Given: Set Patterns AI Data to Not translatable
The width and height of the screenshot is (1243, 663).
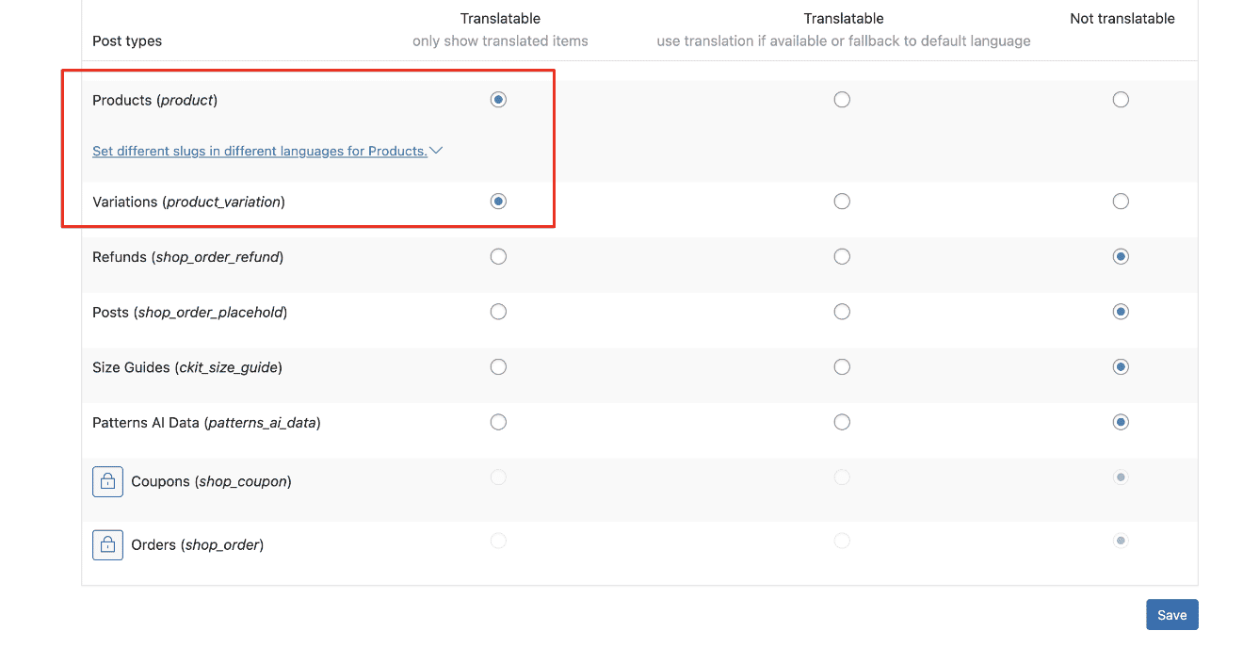Looking at the screenshot, I should coord(1121,422).
